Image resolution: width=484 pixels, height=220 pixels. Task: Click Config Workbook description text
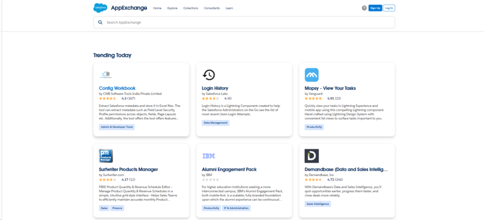point(139,112)
